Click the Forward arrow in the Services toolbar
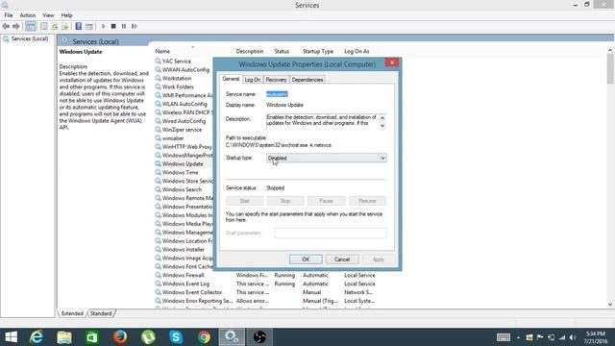Image resolution: width=615 pixels, height=346 pixels. tap(16, 26)
